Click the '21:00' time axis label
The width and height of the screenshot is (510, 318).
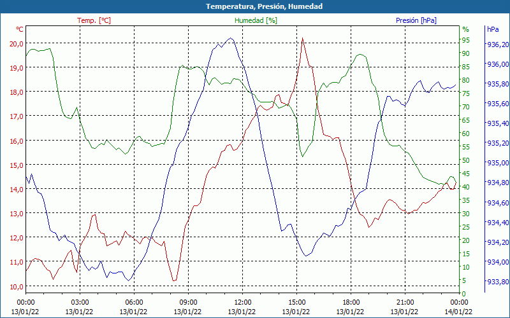pyautogui.click(x=405, y=302)
